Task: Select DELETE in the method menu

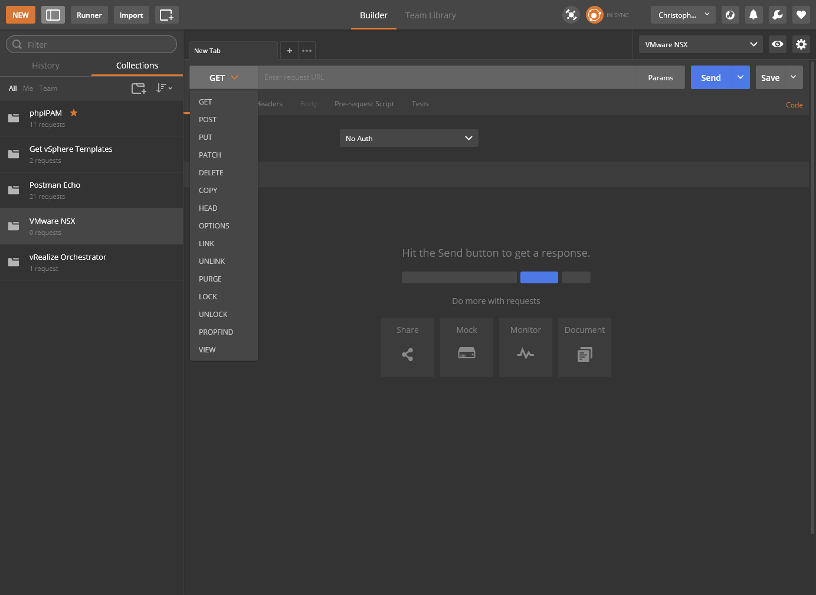Action: point(211,172)
